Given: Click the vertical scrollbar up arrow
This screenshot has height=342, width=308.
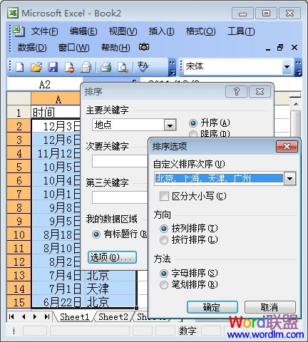Looking at the screenshot, I should point(296,104).
